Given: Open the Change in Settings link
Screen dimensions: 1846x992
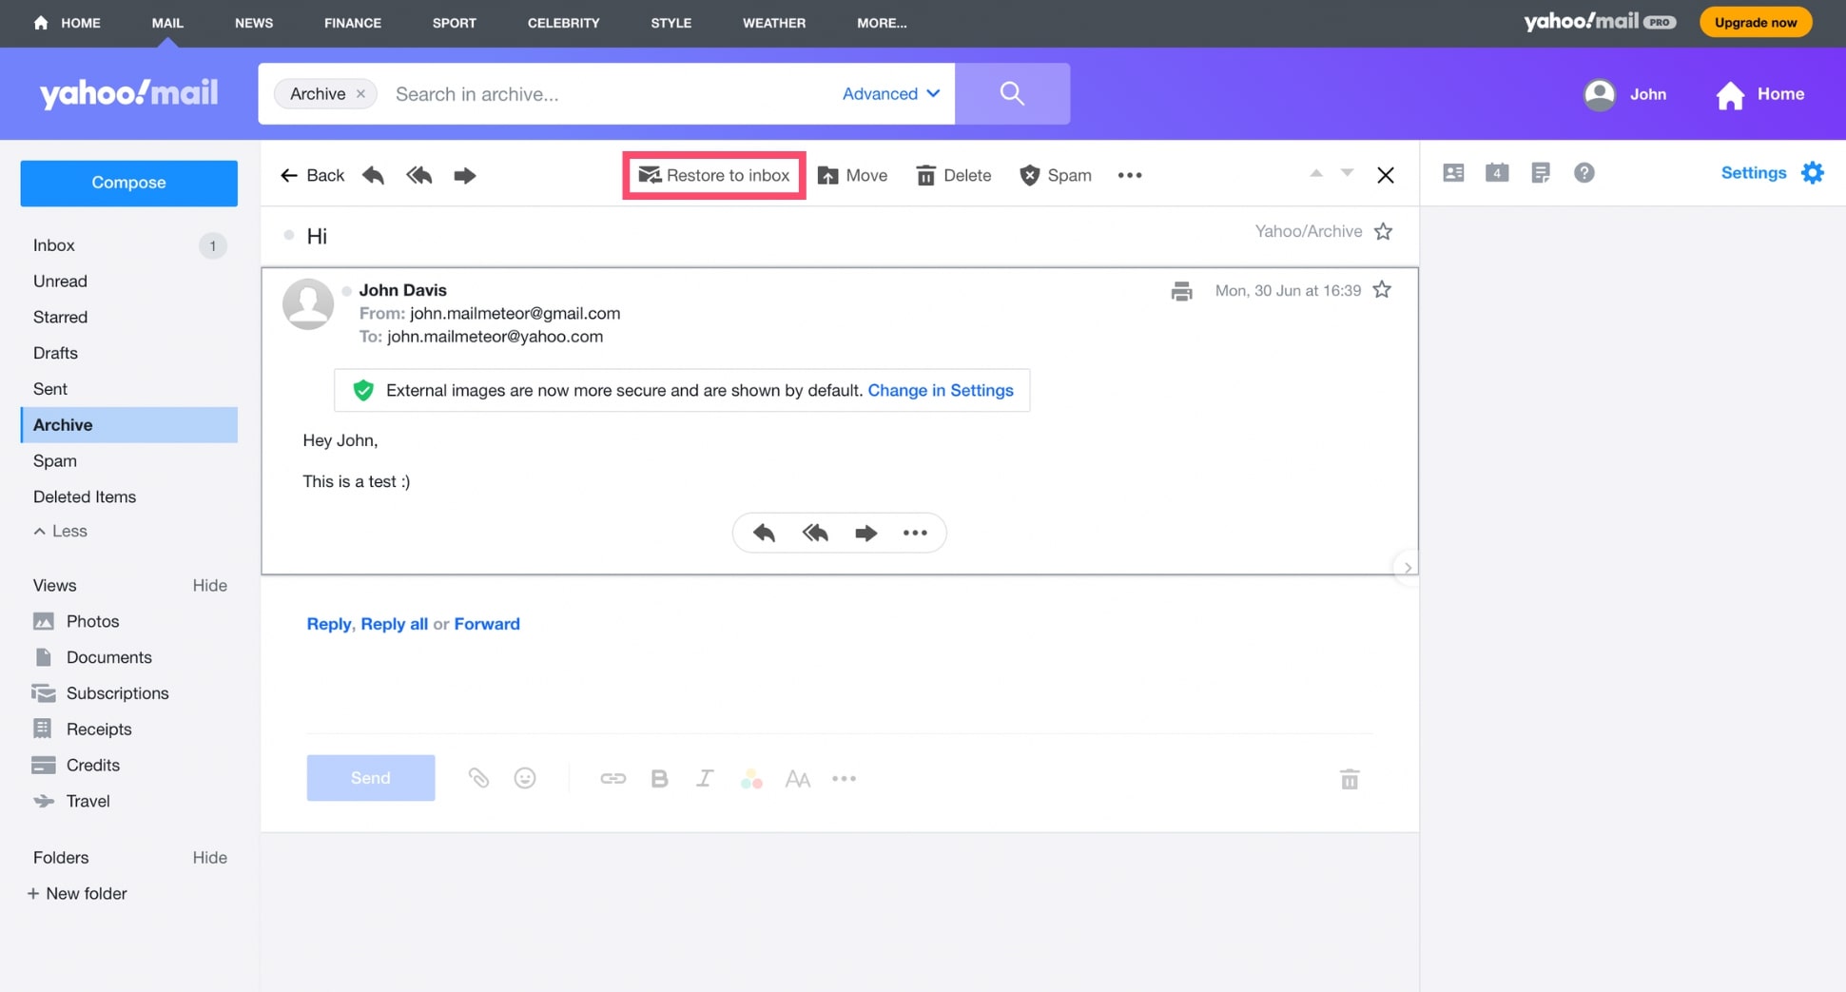Looking at the screenshot, I should [940, 390].
